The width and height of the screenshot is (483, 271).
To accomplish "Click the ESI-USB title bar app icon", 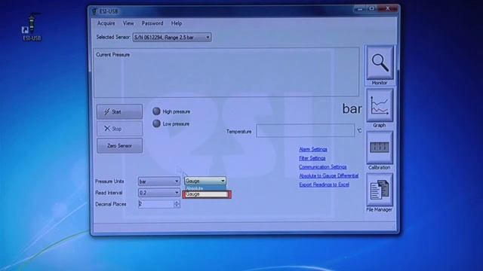I will pos(94,11).
